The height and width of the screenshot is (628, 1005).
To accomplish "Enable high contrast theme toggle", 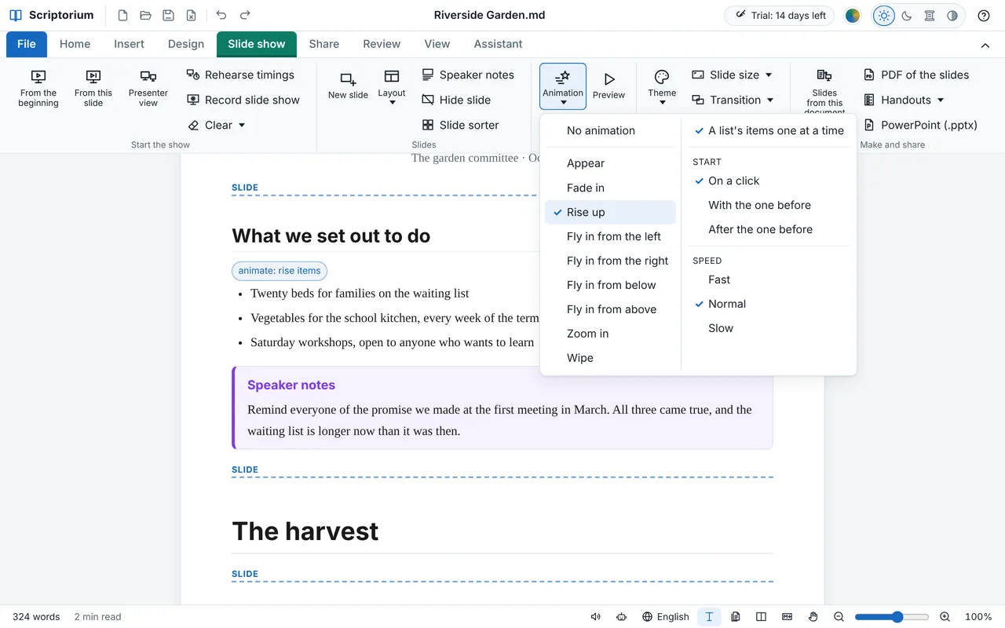I will pos(952,16).
